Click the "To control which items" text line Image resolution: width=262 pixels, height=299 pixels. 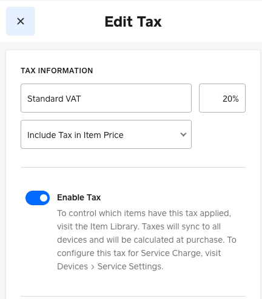tap(144, 213)
